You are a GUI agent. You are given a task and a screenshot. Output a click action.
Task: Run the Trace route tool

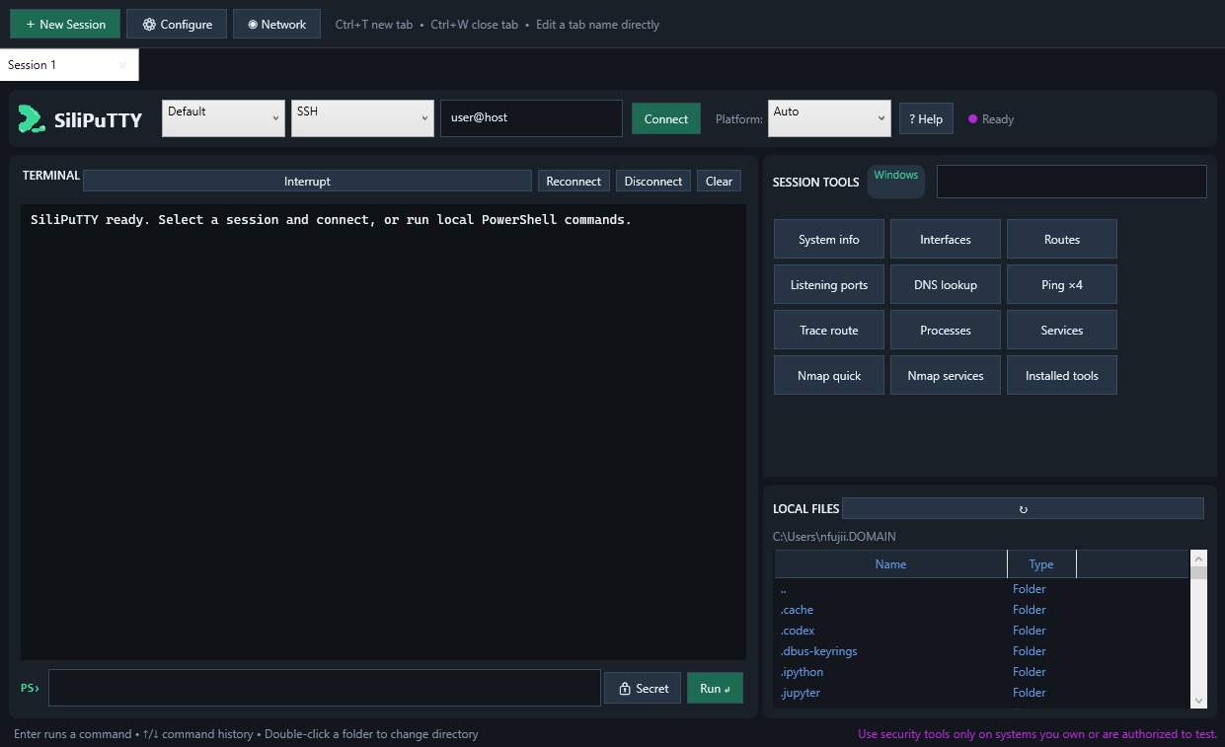click(829, 330)
